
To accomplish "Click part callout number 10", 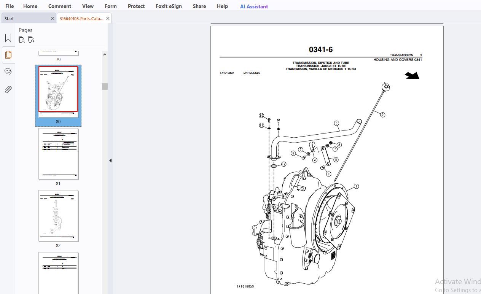I will (x=261, y=116).
